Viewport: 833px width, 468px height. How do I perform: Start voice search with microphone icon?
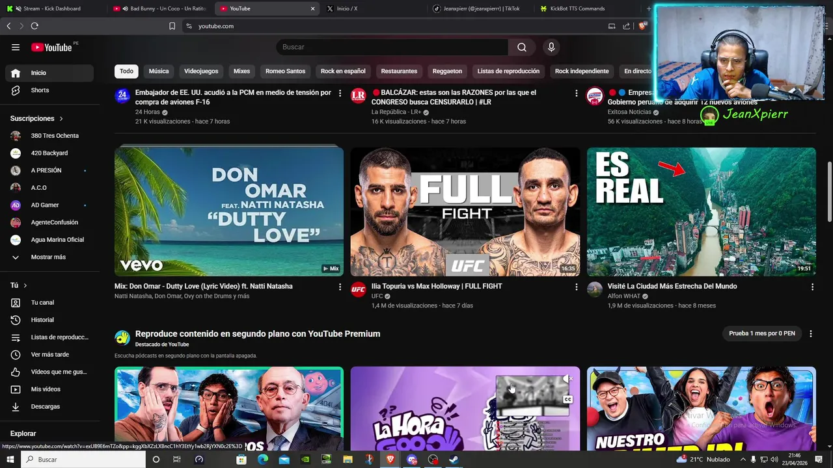pos(551,47)
